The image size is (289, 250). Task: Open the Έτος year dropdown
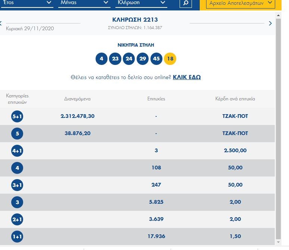pyautogui.click(x=27, y=3)
